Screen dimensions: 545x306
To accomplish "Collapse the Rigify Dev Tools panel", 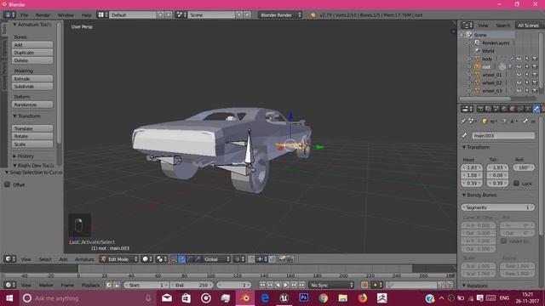I will (x=15, y=166).
